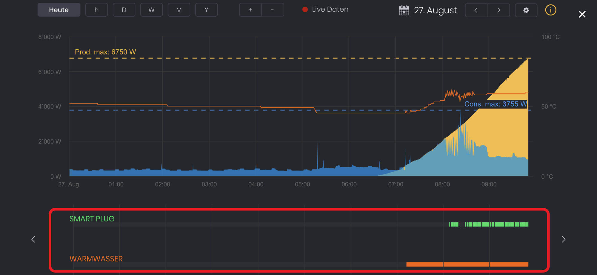This screenshot has height=275, width=597.
Task: Open the calendar date picker icon
Action: (404, 10)
